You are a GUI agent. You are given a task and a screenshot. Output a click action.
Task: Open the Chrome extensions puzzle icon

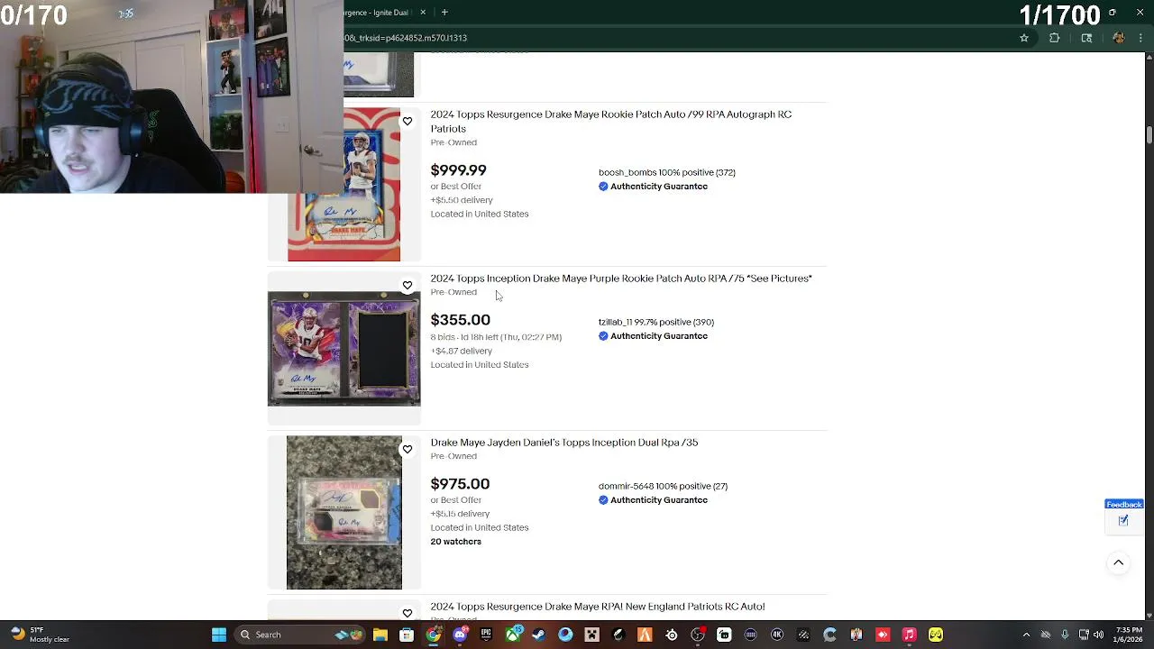[x=1055, y=38]
